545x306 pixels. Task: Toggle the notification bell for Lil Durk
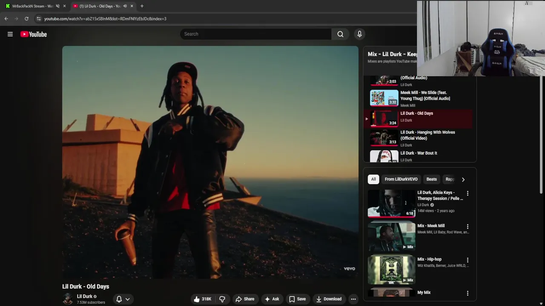click(x=119, y=299)
